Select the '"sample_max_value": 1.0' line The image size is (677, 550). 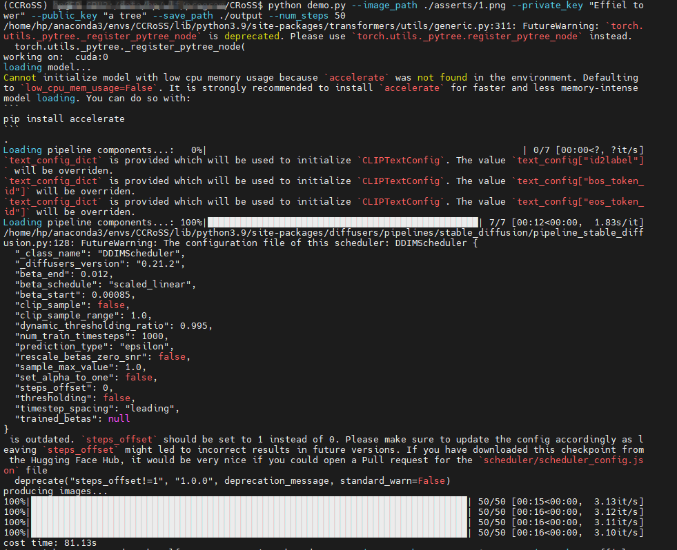coord(80,367)
